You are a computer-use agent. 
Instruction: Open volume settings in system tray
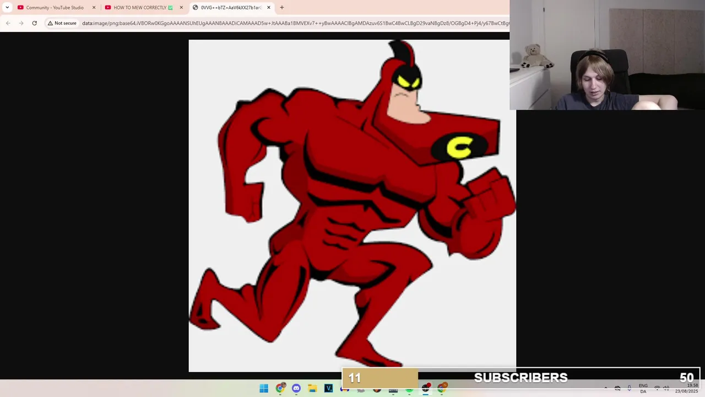[x=666, y=389]
